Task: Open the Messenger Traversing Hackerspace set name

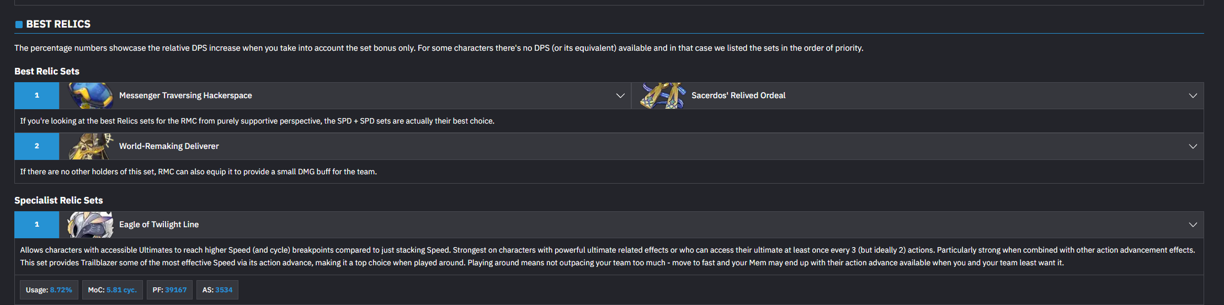Action: tap(185, 95)
